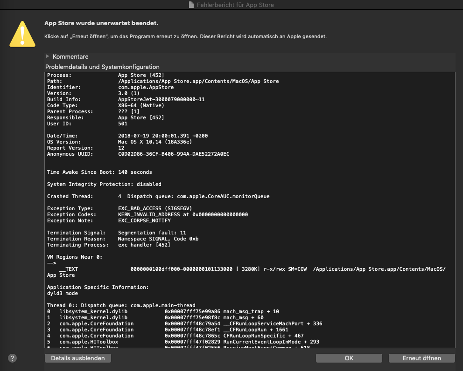Click the 'VM Regions Near 0:' line
The width and height of the screenshot is (463, 371).
tap(75, 257)
